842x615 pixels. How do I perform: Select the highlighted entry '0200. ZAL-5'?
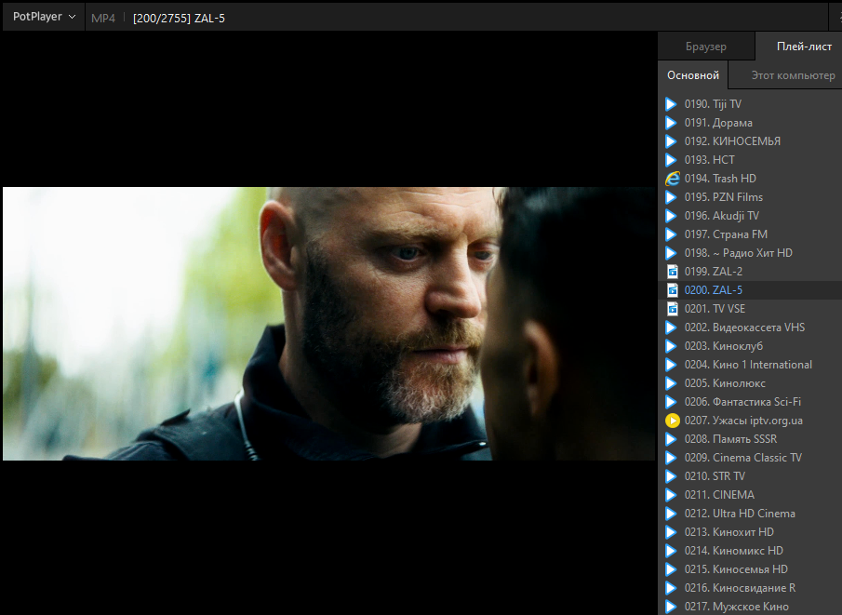pos(750,290)
